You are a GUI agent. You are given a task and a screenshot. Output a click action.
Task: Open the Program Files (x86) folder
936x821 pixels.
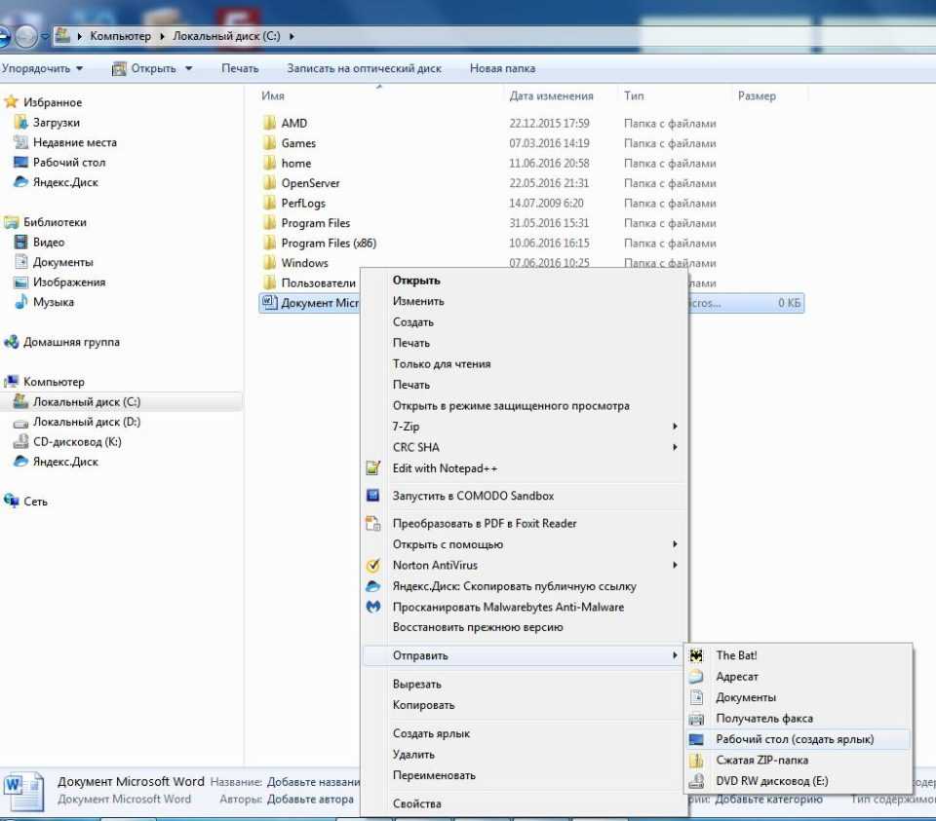(328, 243)
